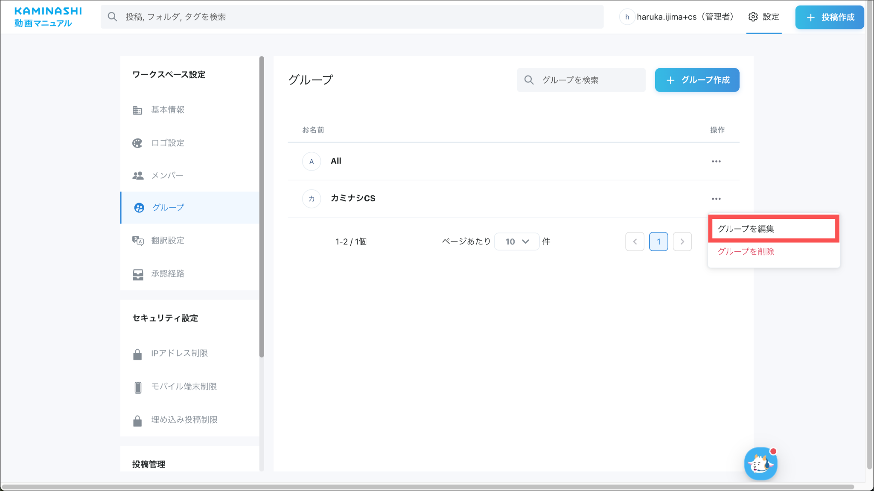Open the three-dot menu for All group
The width and height of the screenshot is (874, 491).
[x=716, y=161]
